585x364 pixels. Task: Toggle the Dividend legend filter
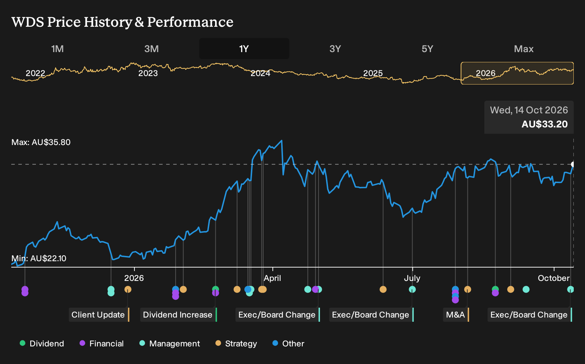point(42,344)
